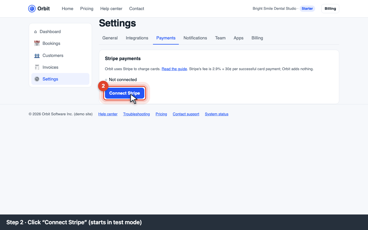Select Settings in the sidebar

[60, 79]
